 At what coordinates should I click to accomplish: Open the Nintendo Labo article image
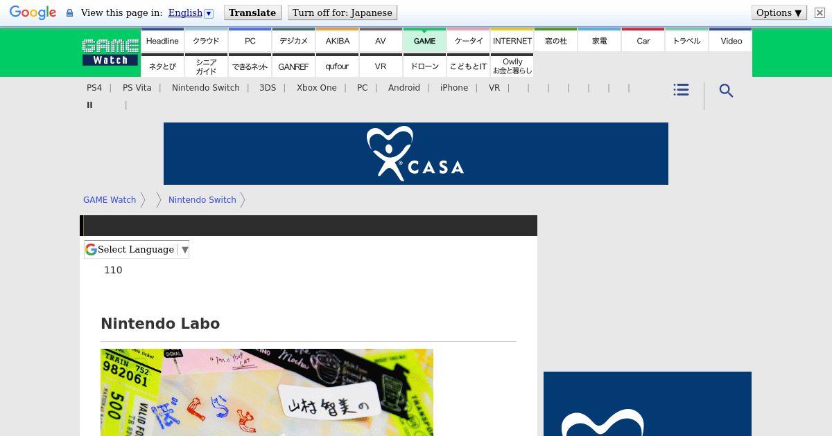pos(267,392)
